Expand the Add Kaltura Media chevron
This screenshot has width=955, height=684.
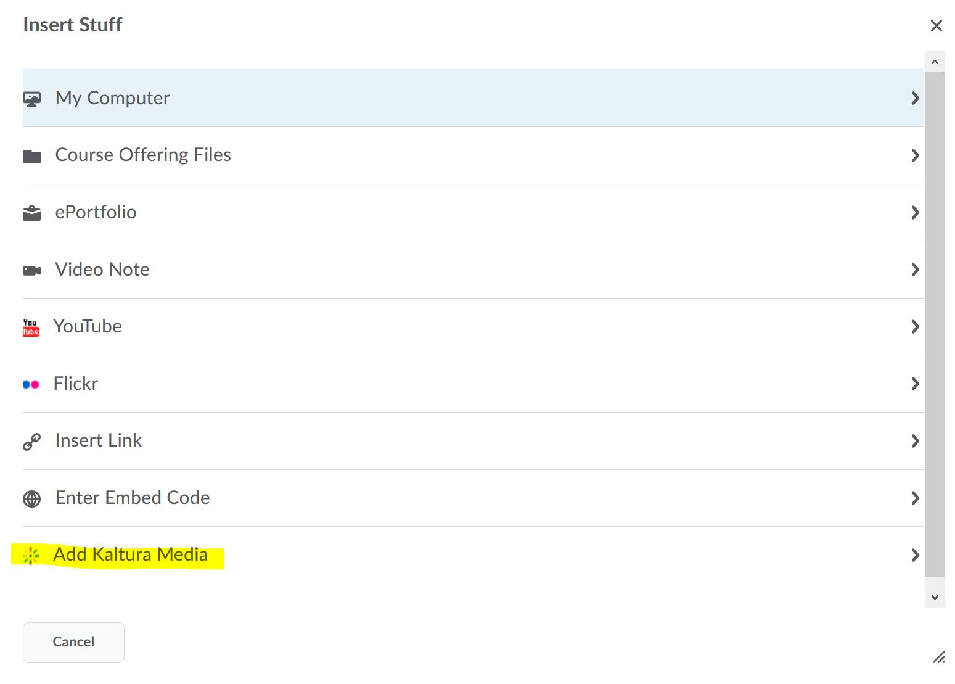(x=915, y=555)
